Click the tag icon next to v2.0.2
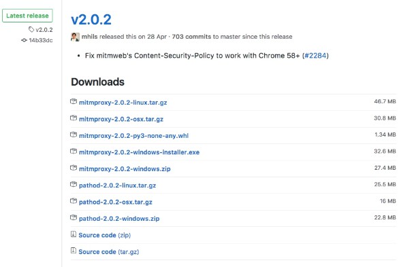This screenshot has width=403, height=267. click(x=31, y=29)
